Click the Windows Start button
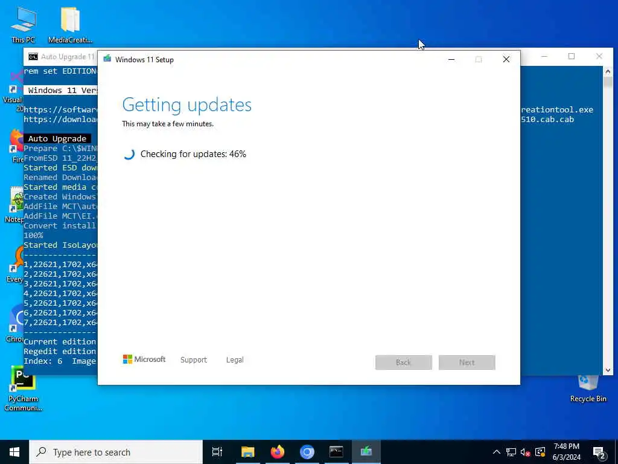This screenshot has width=618, height=464. tap(14, 452)
